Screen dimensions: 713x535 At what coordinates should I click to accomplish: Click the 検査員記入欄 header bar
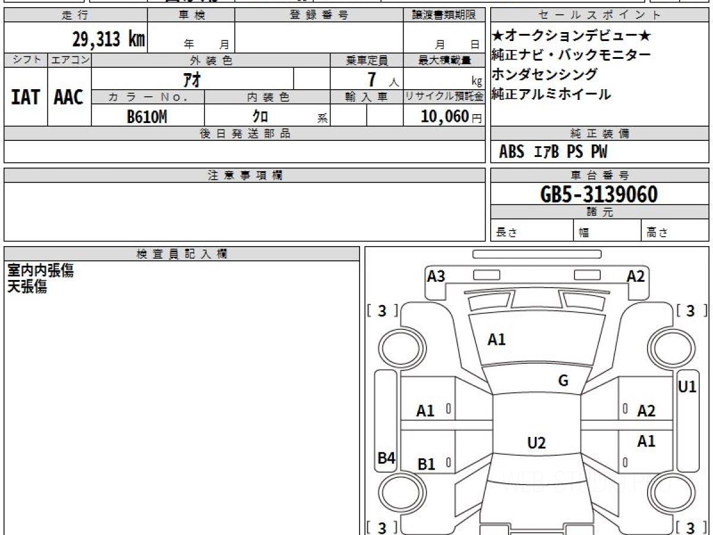click(182, 254)
